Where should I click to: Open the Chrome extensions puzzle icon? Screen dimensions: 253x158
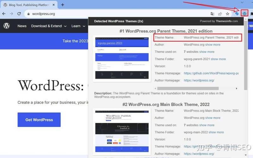[x=251, y=14]
